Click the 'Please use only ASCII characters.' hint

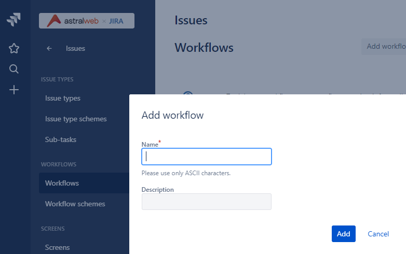click(x=186, y=173)
